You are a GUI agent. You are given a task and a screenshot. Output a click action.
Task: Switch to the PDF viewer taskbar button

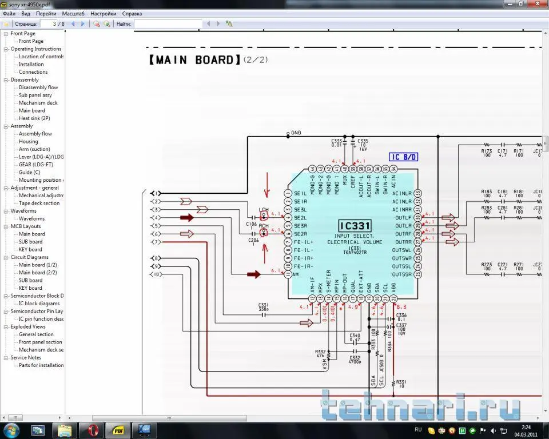pos(118,430)
